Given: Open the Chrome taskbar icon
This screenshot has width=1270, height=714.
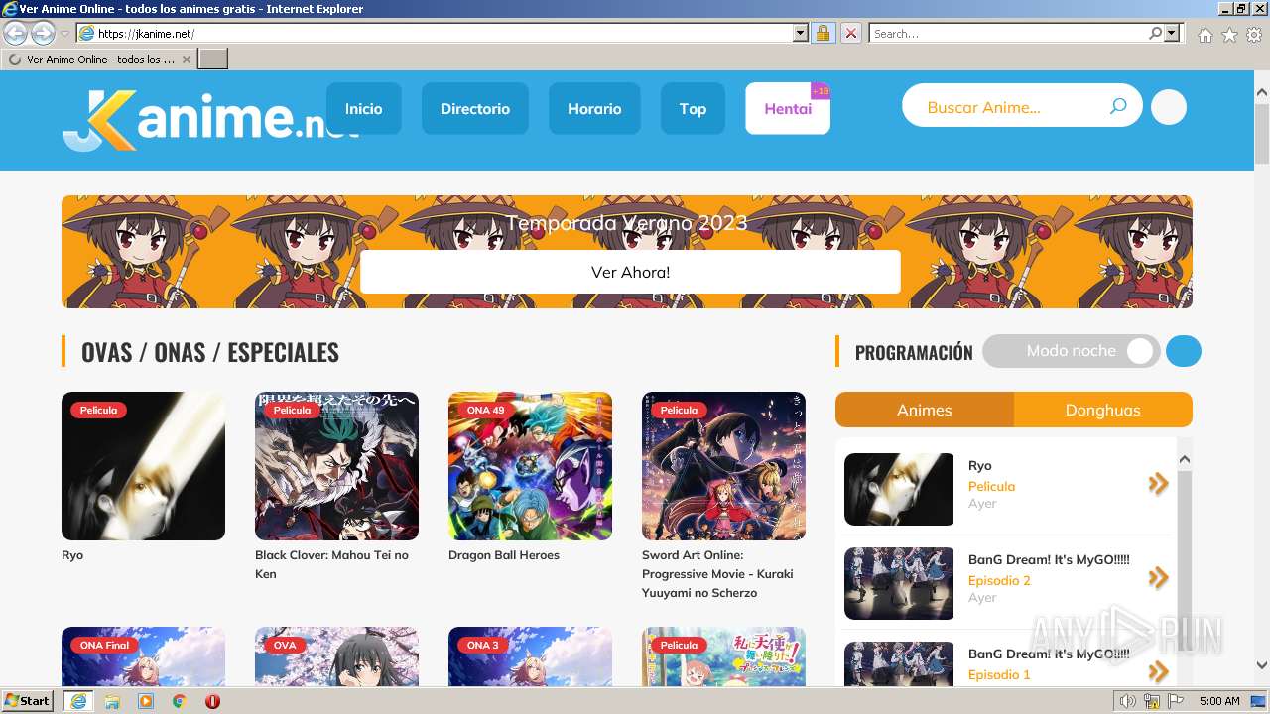Looking at the screenshot, I should point(180,701).
